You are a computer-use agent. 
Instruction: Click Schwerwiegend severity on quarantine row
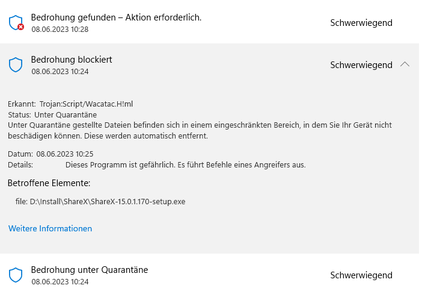coord(361,275)
